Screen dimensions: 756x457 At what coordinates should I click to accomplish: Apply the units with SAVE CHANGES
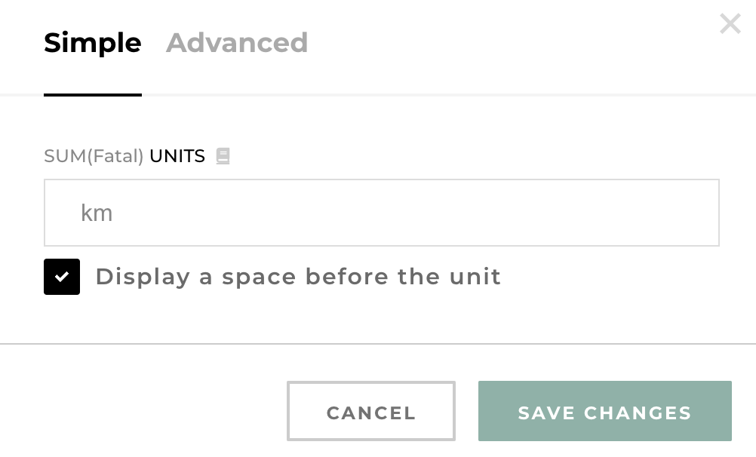pyautogui.click(x=604, y=411)
